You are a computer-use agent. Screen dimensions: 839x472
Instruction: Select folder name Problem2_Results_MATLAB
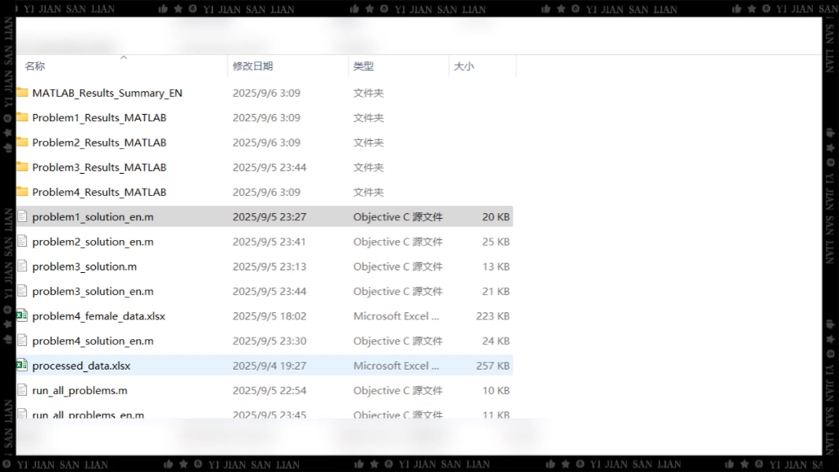99,143
